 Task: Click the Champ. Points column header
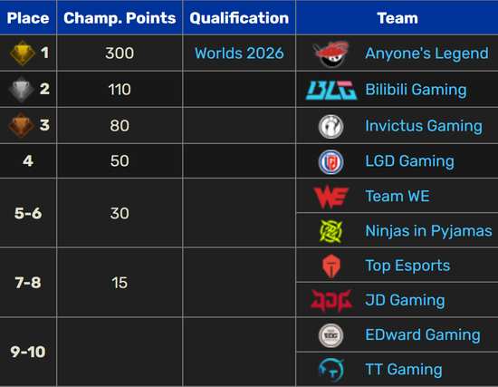120,18
